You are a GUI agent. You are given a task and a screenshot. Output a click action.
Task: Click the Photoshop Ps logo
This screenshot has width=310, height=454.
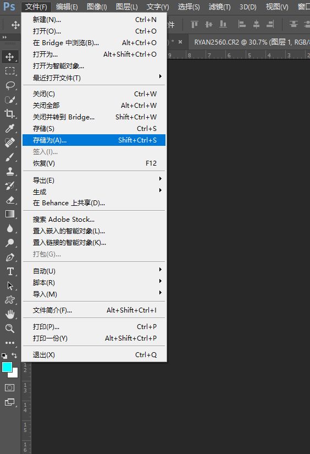tap(9, 6)
